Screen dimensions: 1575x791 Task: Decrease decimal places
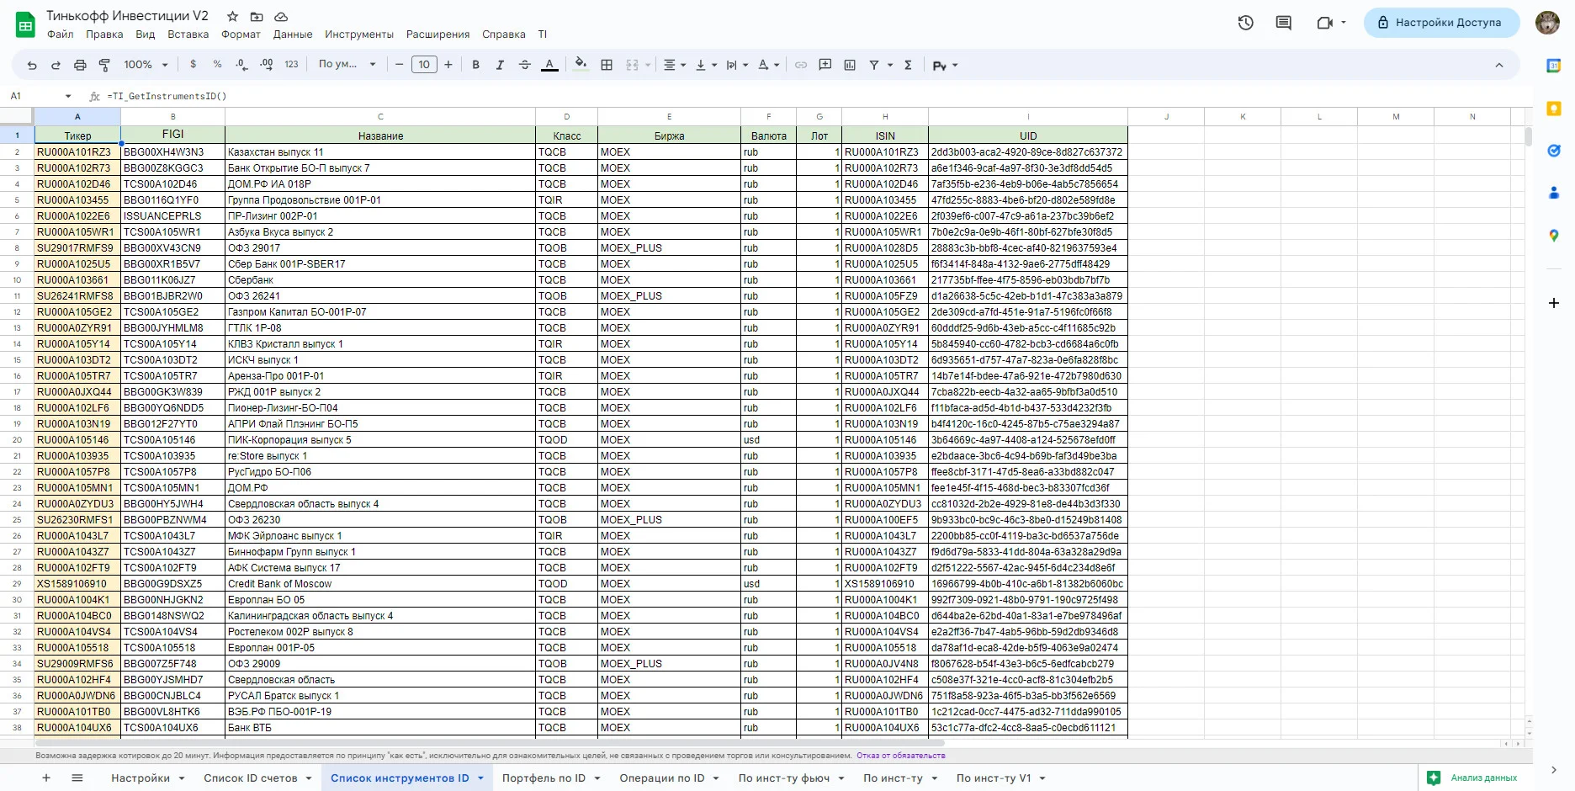242,65
